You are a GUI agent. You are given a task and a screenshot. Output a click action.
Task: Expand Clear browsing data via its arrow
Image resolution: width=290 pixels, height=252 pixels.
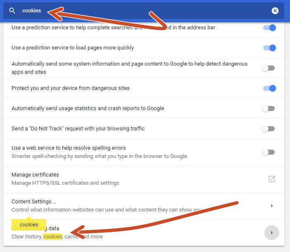click(271, 233)
